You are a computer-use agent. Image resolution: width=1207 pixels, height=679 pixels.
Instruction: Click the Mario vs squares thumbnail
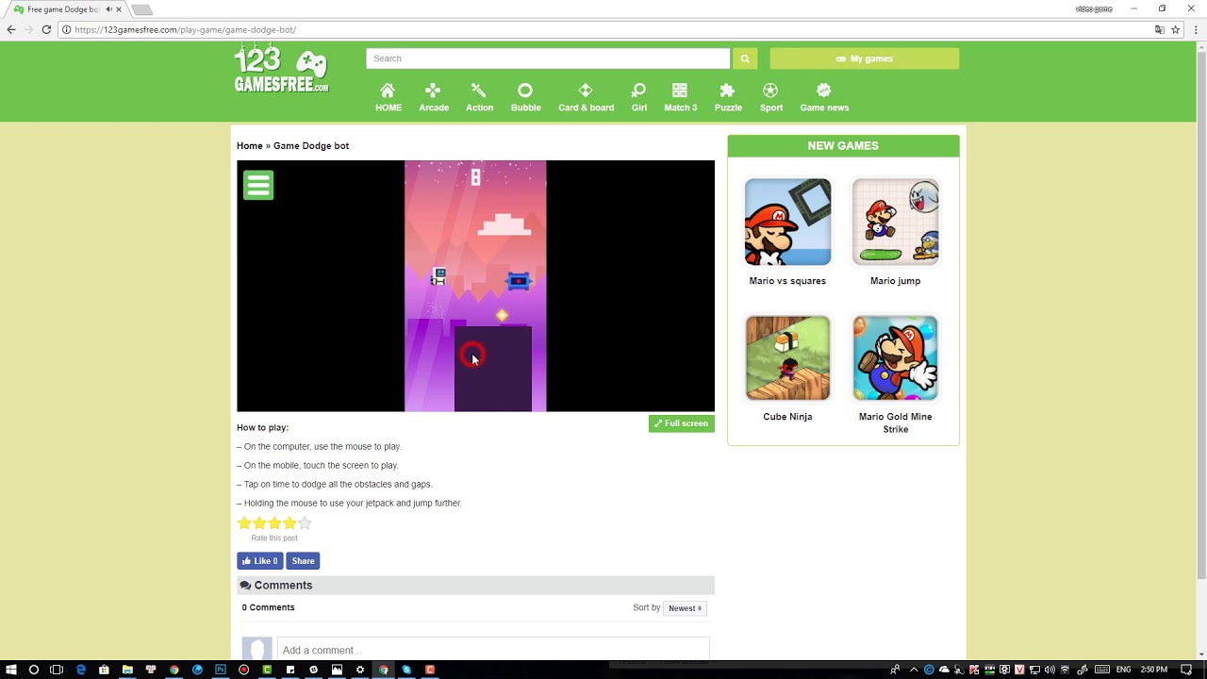pos(787,222)
